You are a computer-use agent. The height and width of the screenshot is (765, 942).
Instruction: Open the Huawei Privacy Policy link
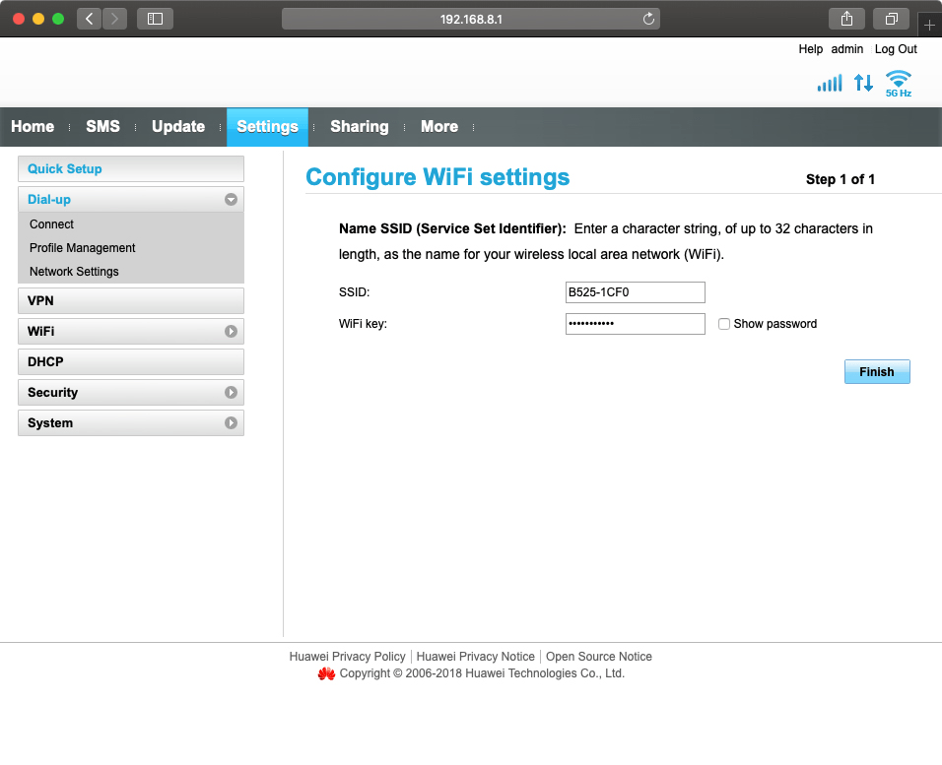tap(347, 657)
